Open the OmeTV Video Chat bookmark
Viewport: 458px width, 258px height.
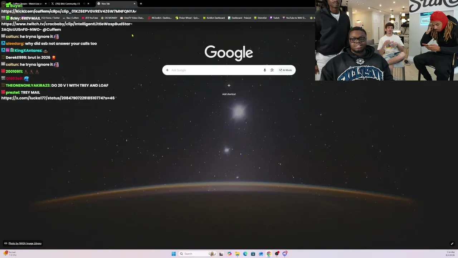click(x=132, y=18)
